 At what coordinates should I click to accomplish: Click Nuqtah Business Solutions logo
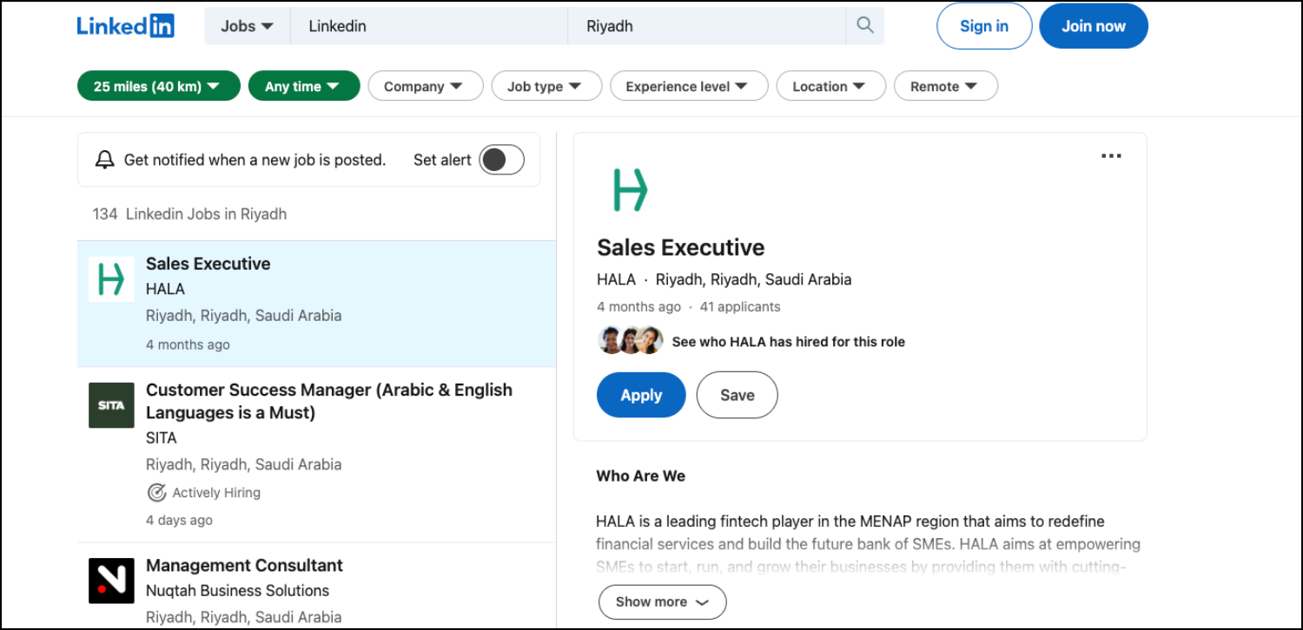click(x=111, y=581)
